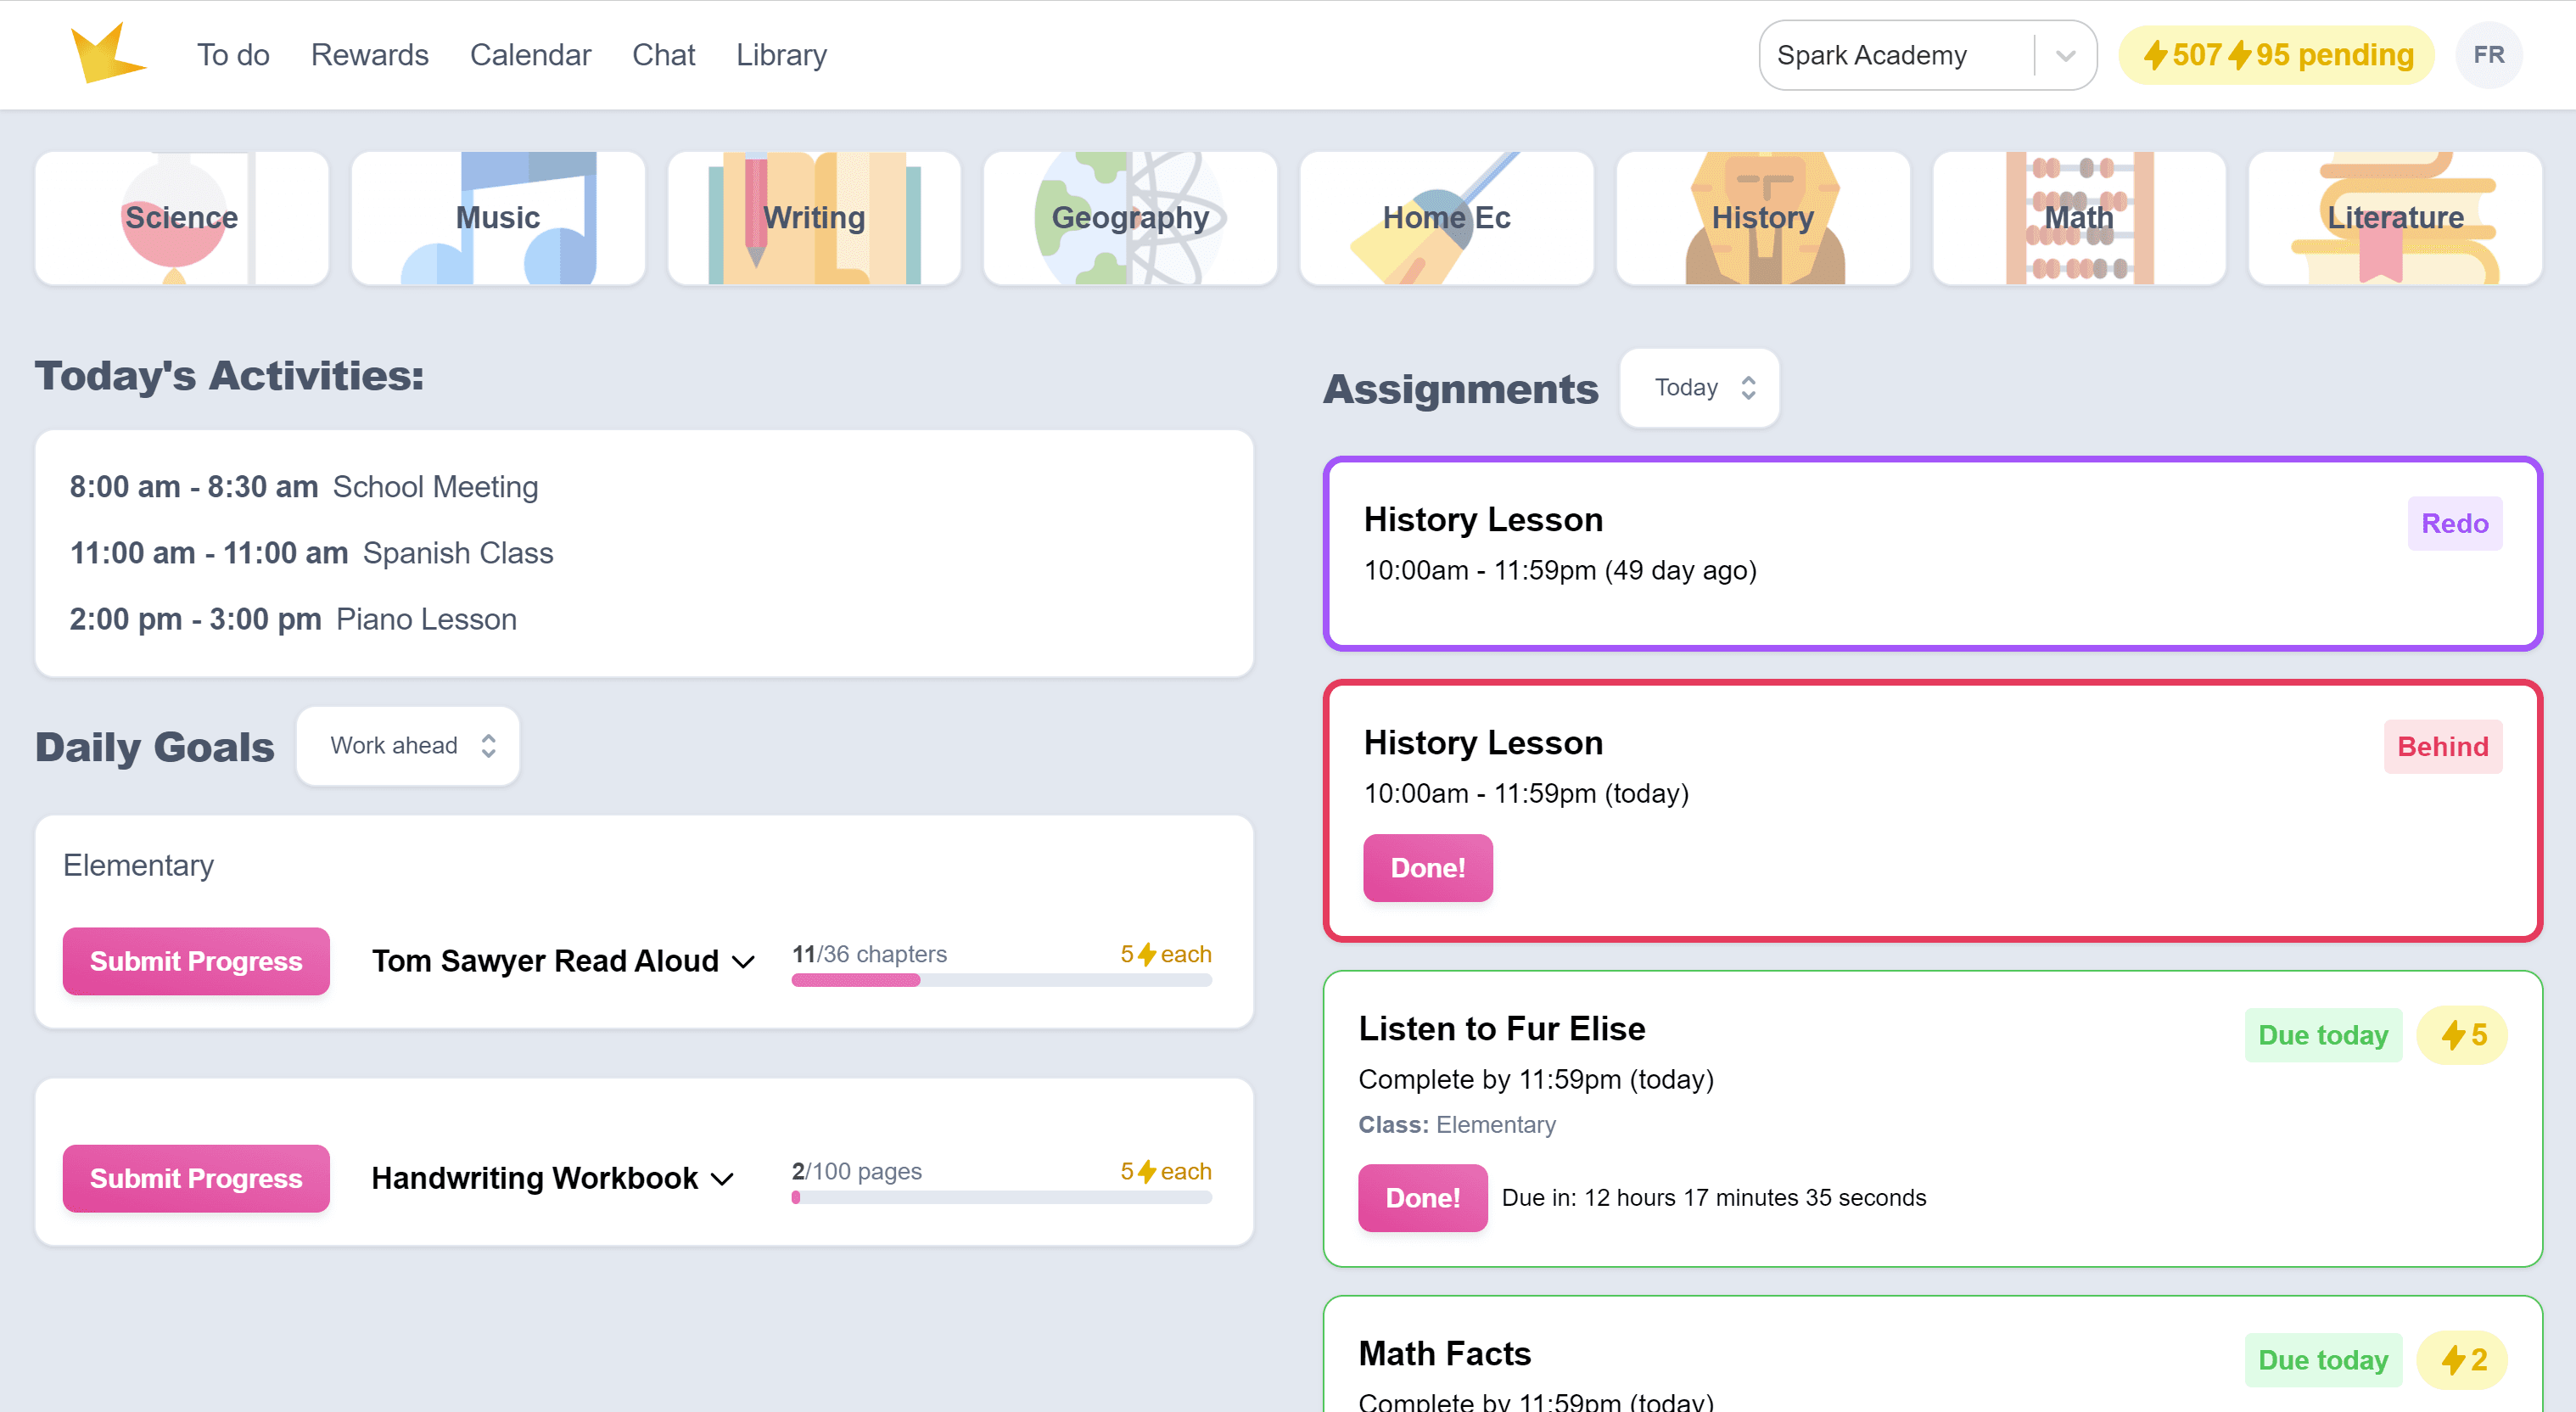Open the Literature subject tile

(x=2394, y=217)
